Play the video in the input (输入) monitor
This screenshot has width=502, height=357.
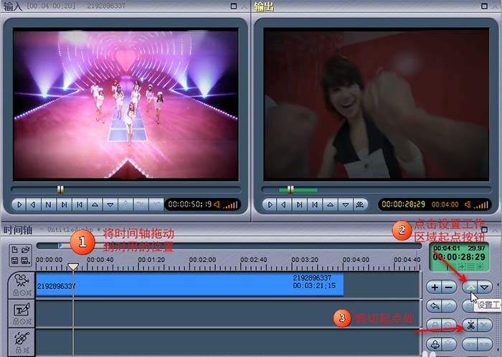(x=19, y=204)
